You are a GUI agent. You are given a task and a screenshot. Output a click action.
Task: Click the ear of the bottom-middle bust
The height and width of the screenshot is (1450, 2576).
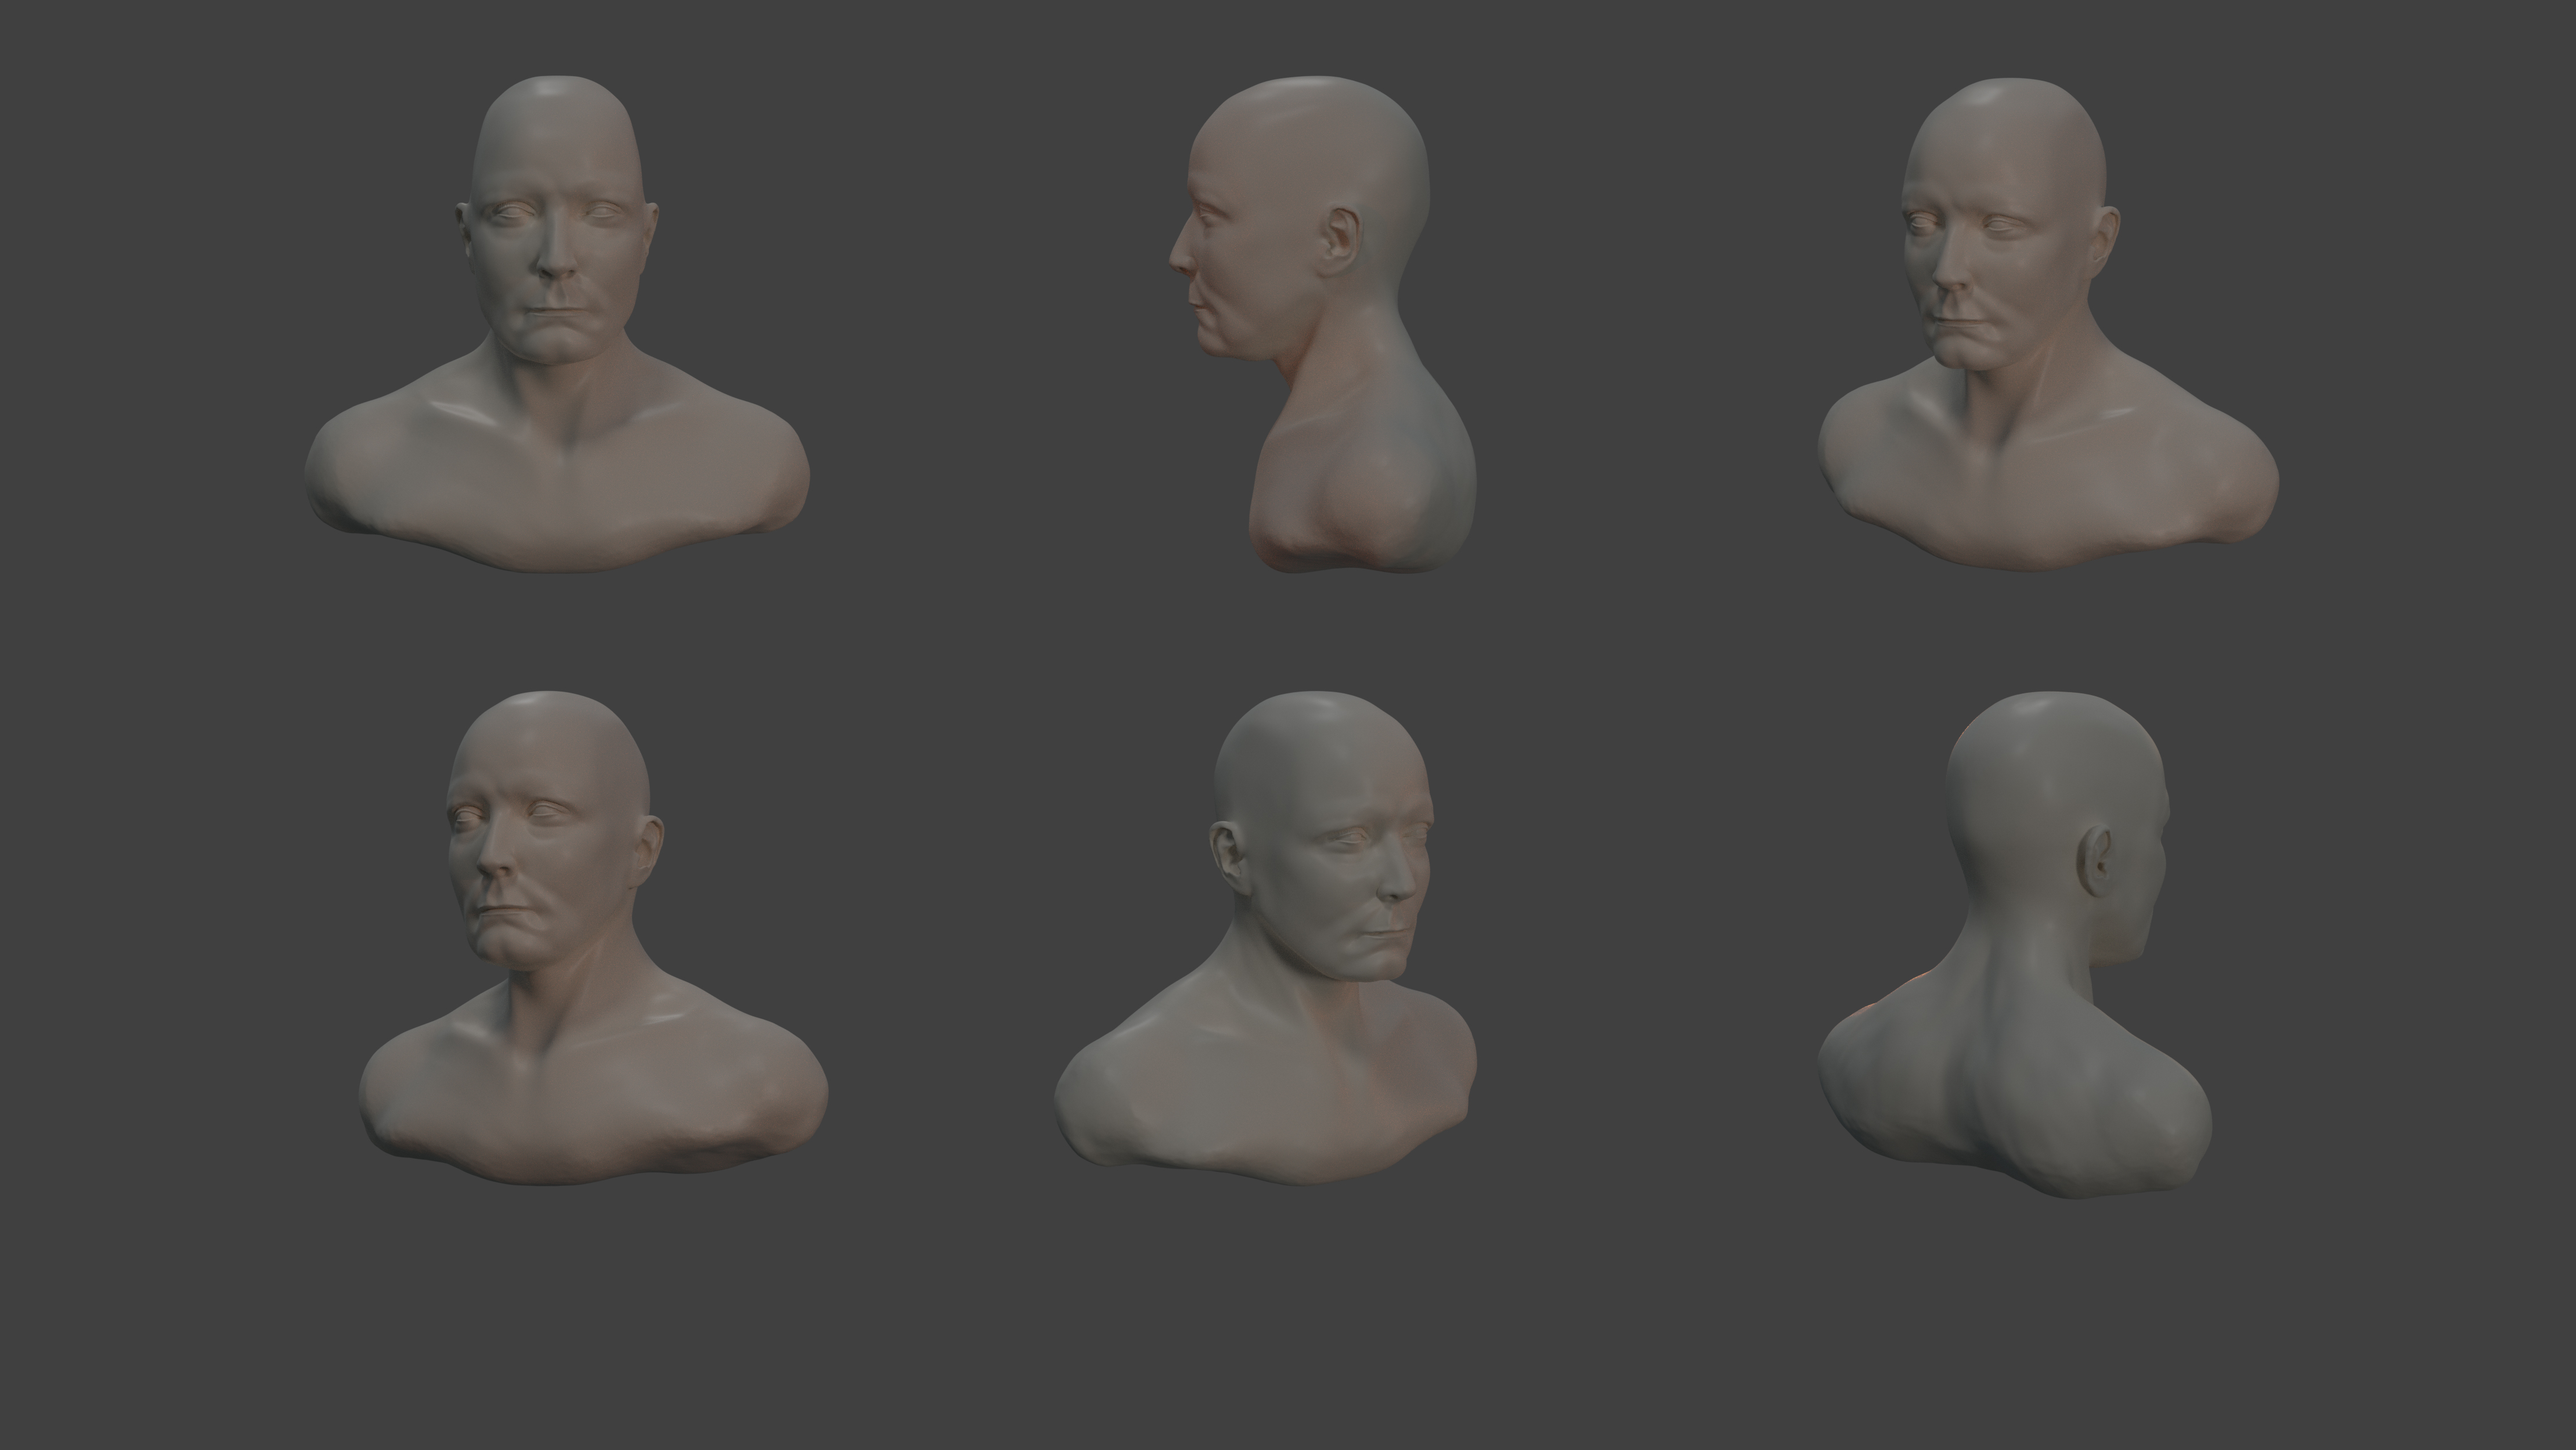click(1229, 861)
